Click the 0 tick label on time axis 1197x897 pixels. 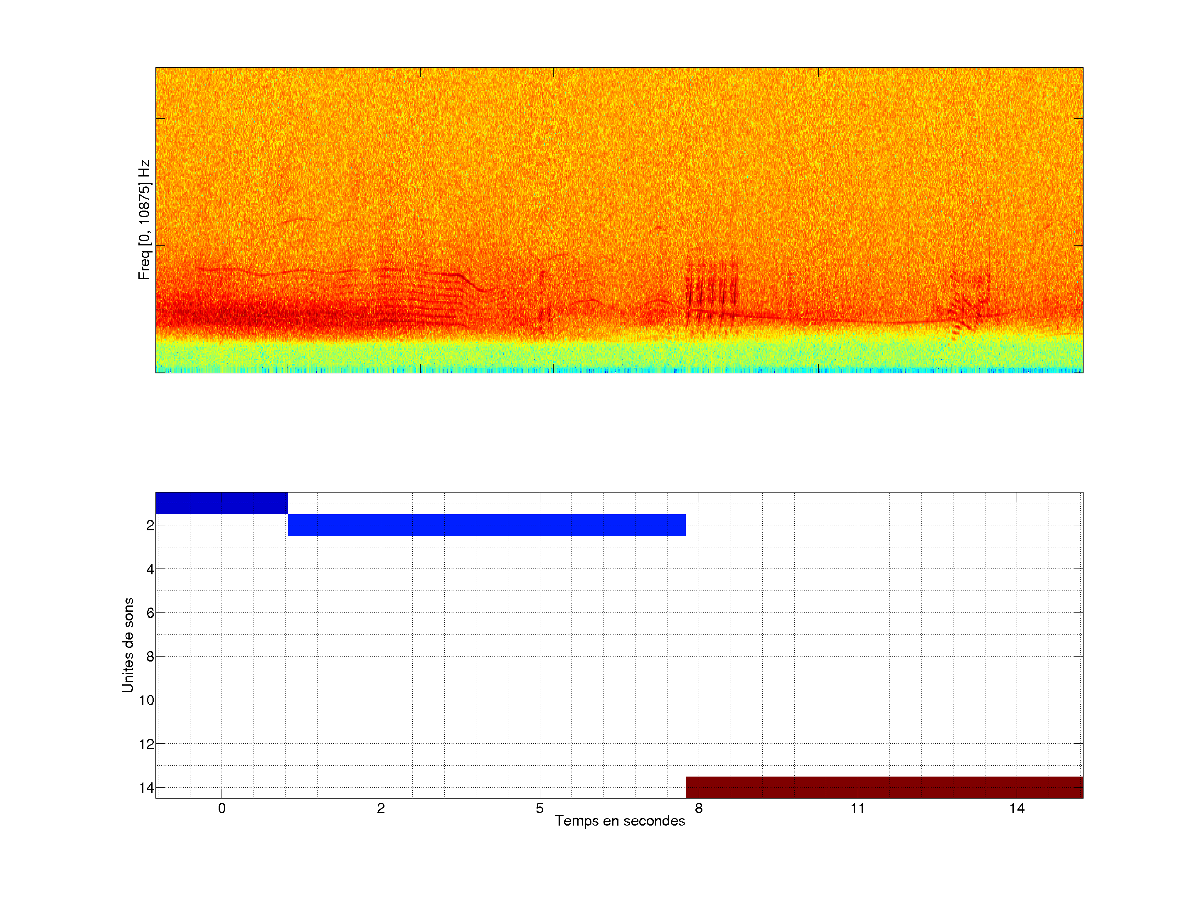click(222, 808)
